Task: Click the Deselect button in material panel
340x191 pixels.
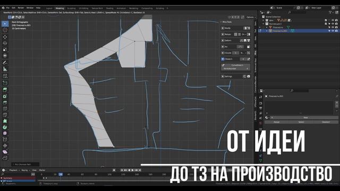Action: (326, 122)
